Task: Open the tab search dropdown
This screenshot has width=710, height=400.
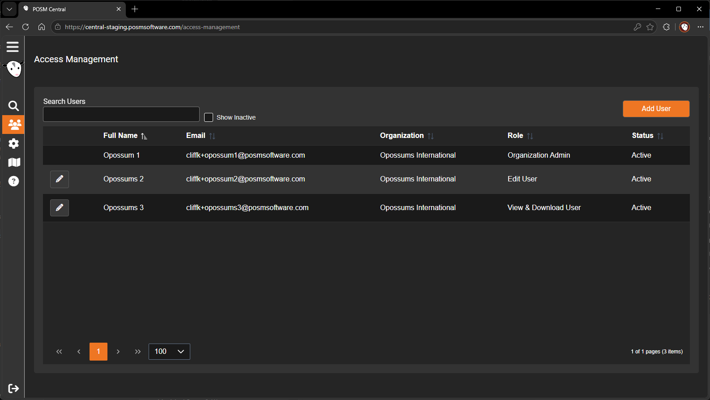Action: pyautogui.click(x=9, y=9)
